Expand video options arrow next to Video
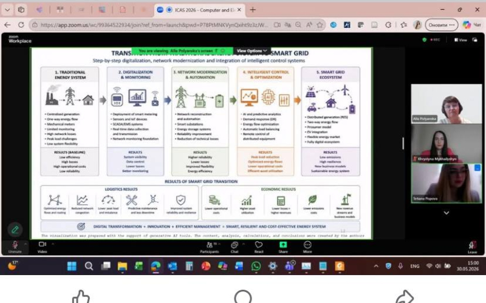Image resolution: width=486 pixels, height=303 pixels. 53,244
